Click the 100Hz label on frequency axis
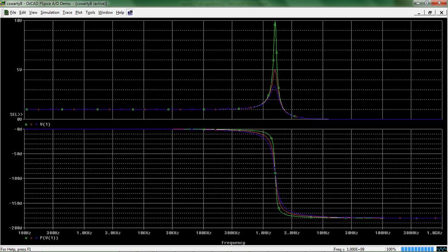Screen dimensions: 448x252 coord(24,233)
